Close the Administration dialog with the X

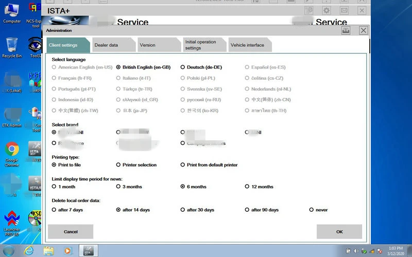(x=364, y=30)
